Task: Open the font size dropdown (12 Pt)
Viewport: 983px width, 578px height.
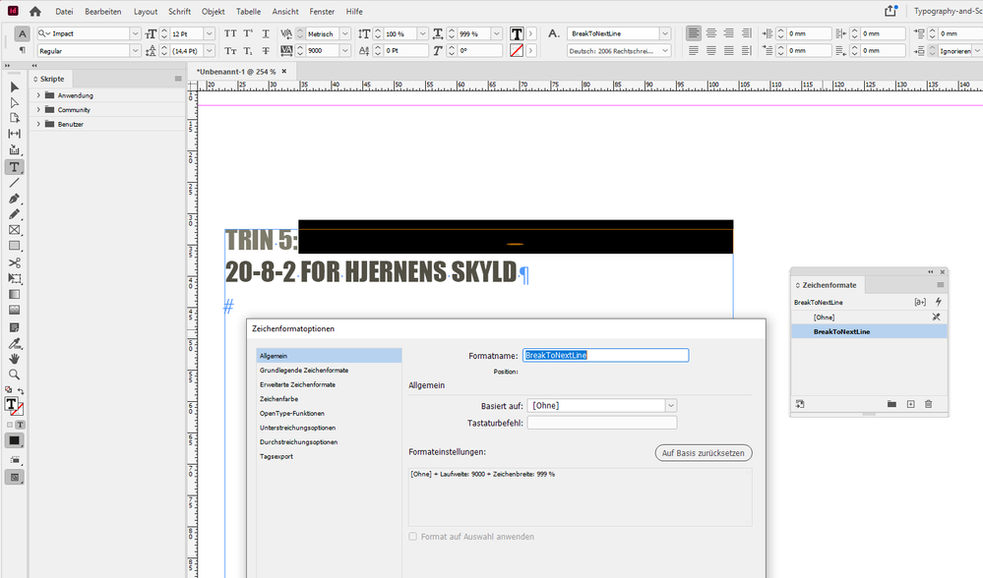Action: tap(210, 33)
